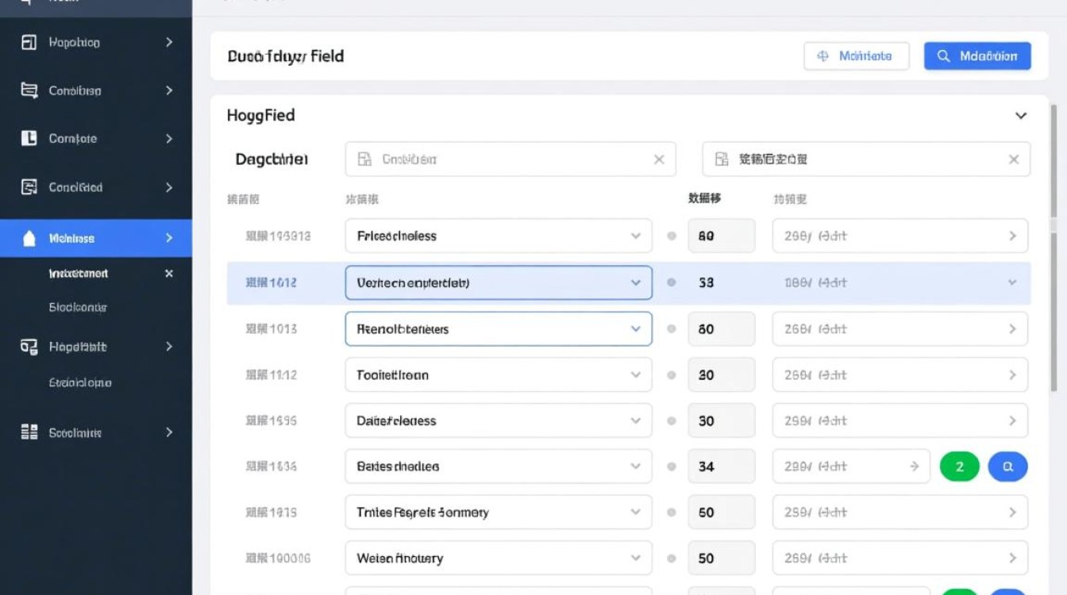Click the 60 field in Rtenolbteneters row
The height and width of the screenshot is (595, 1067).
pos(721,328)
